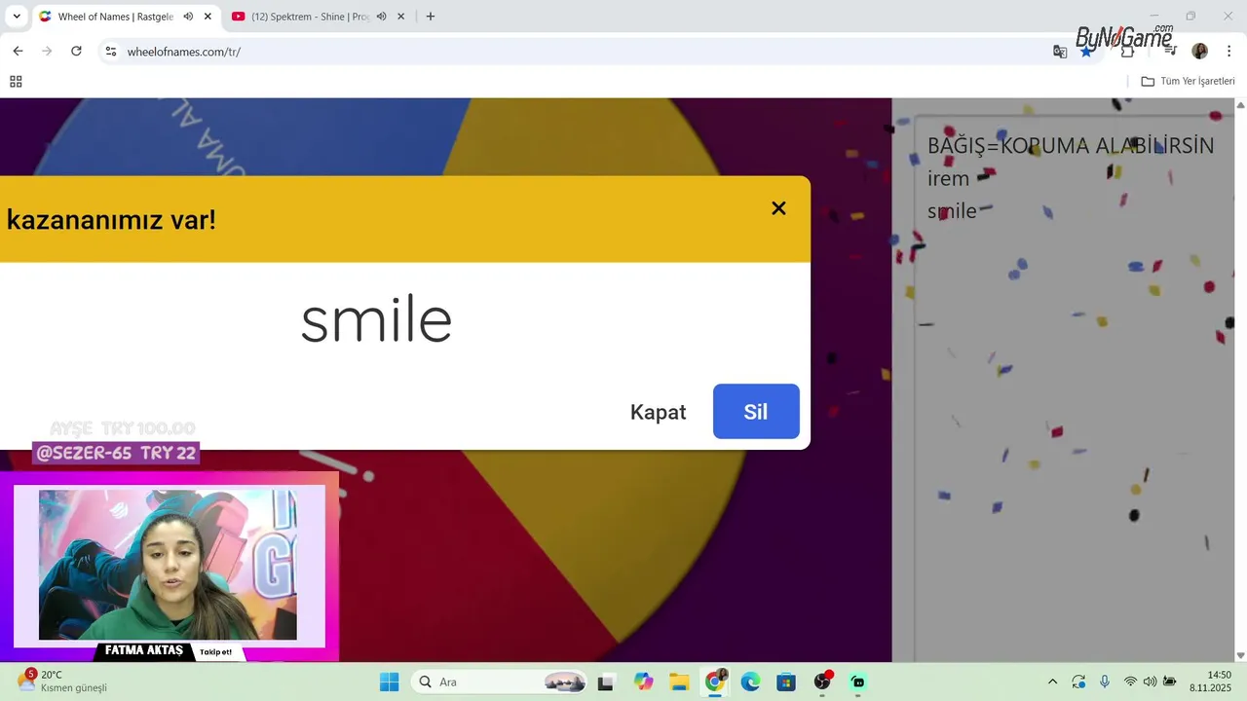Open the Tüm Yer İşaretleri folder
This screenshot has height=701, width=1247.
1188,82
